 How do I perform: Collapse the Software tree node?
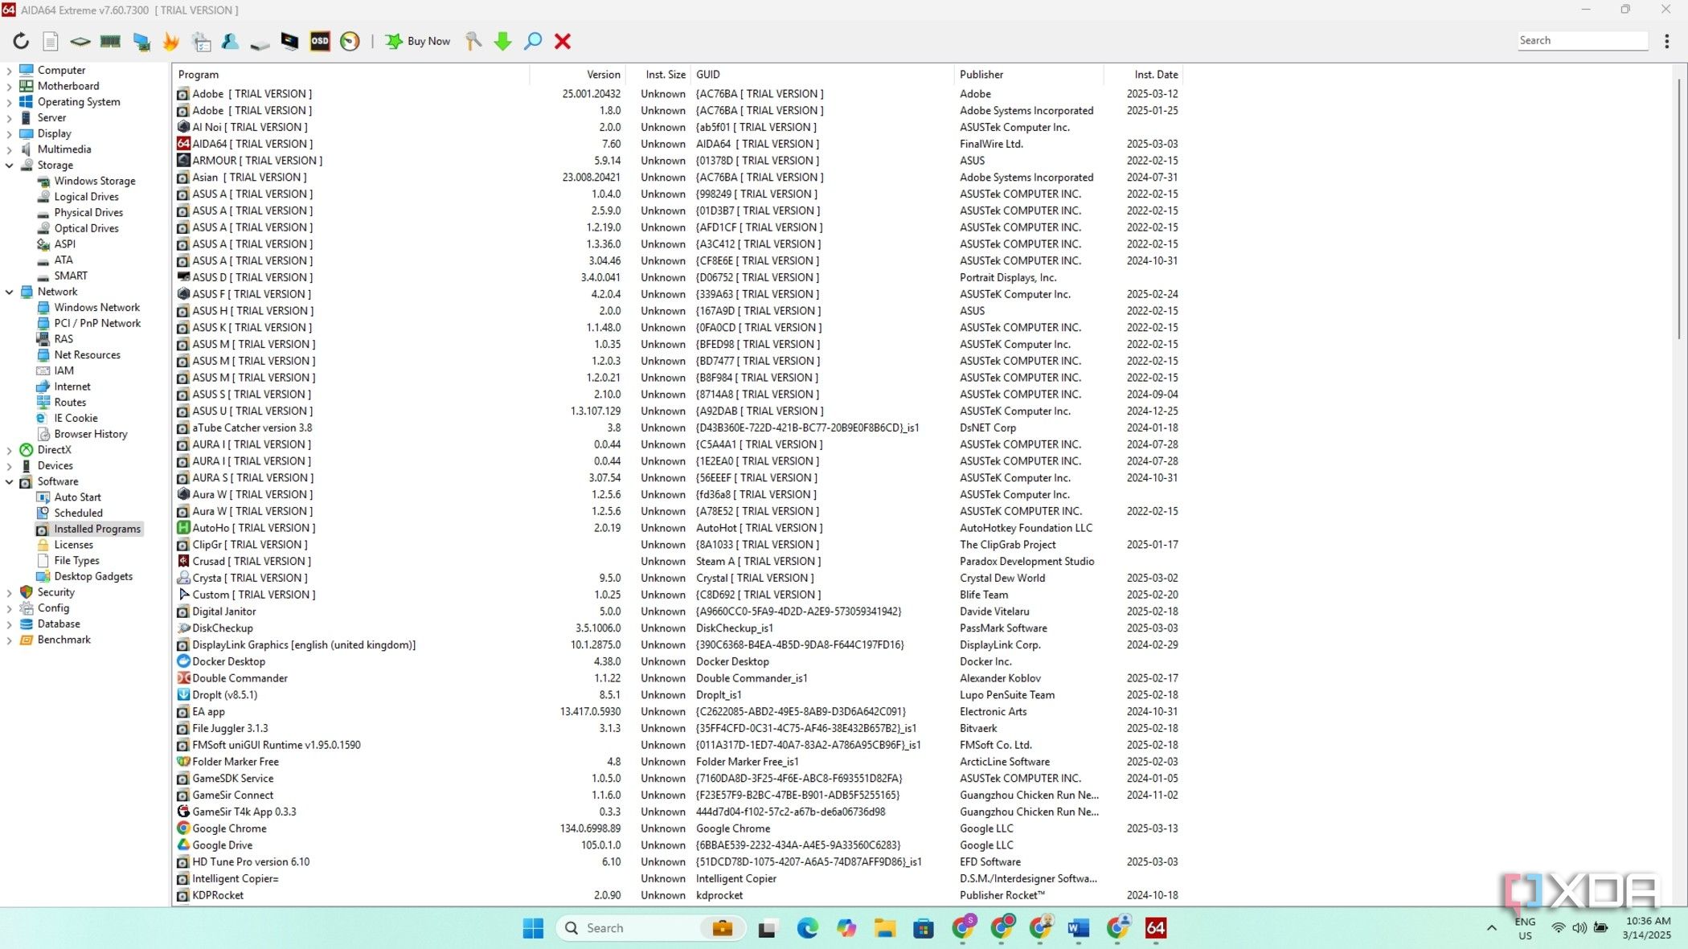click(x=9, y=482)
